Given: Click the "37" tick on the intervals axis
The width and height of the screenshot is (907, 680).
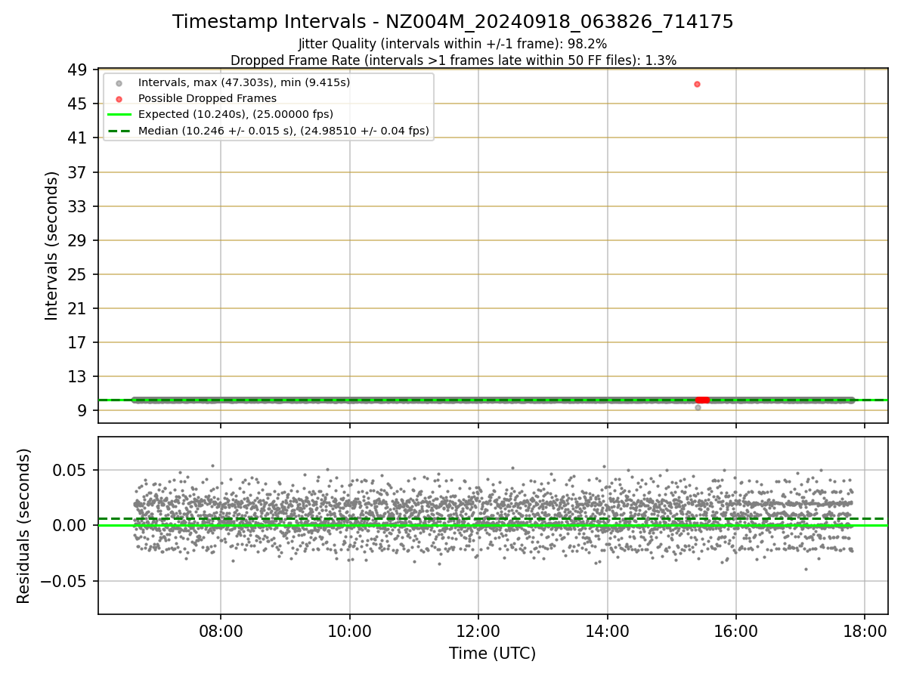Looking at the screenshot, I should point(79,172).
